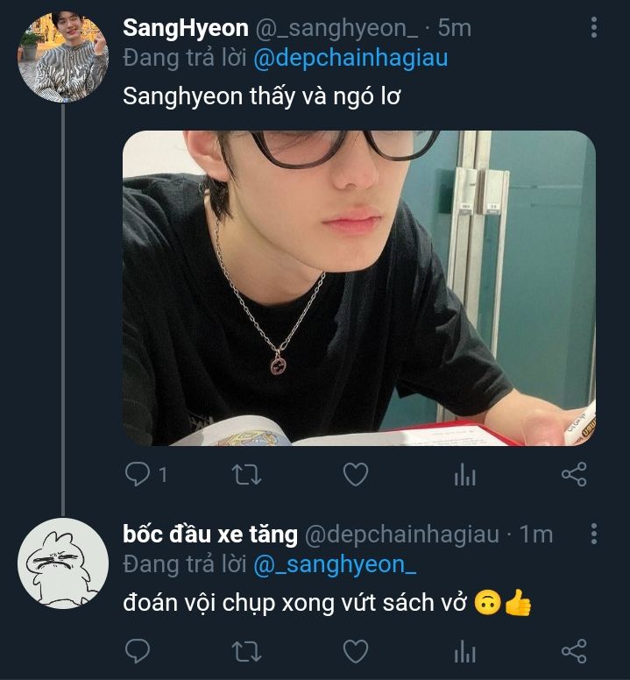Screen dimensions: 630x680
Task: Open the attached photo in SangHyeon's tweet
Action: [358, 287]
